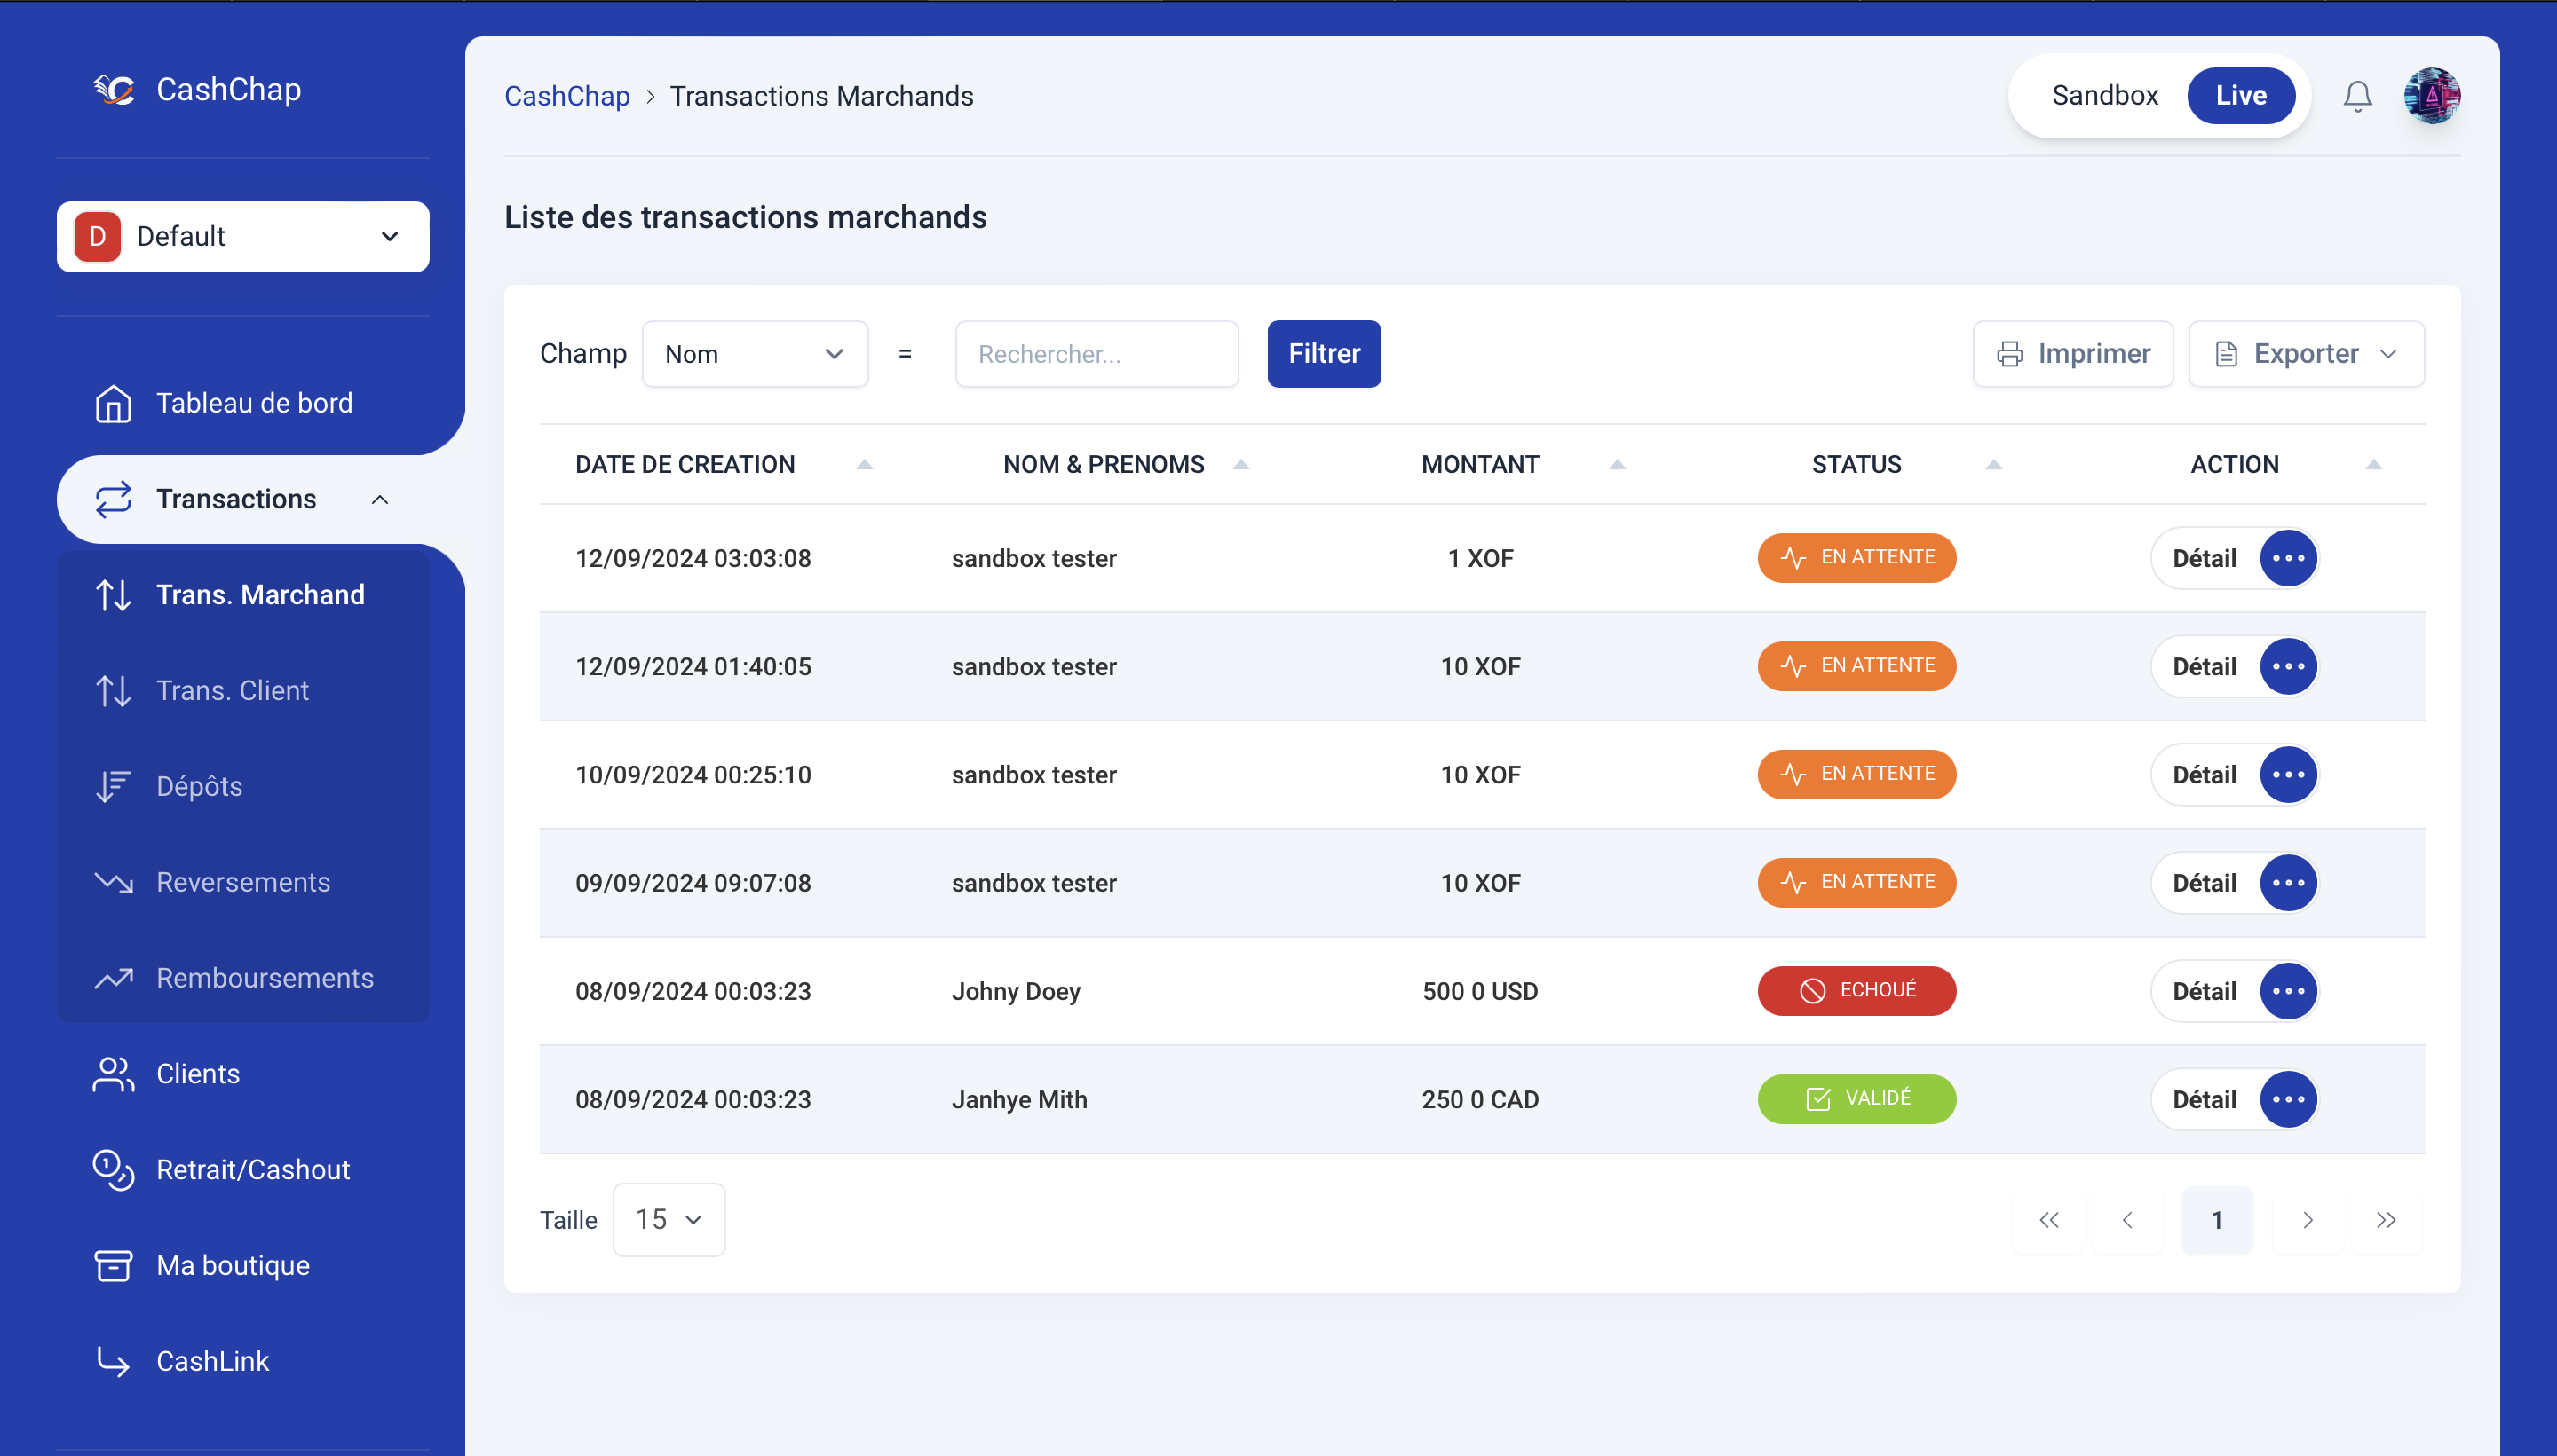Viewport: 2557px width, 1456px height.
Task: Open Trans. Client menu item
Action: click(232, 690)
